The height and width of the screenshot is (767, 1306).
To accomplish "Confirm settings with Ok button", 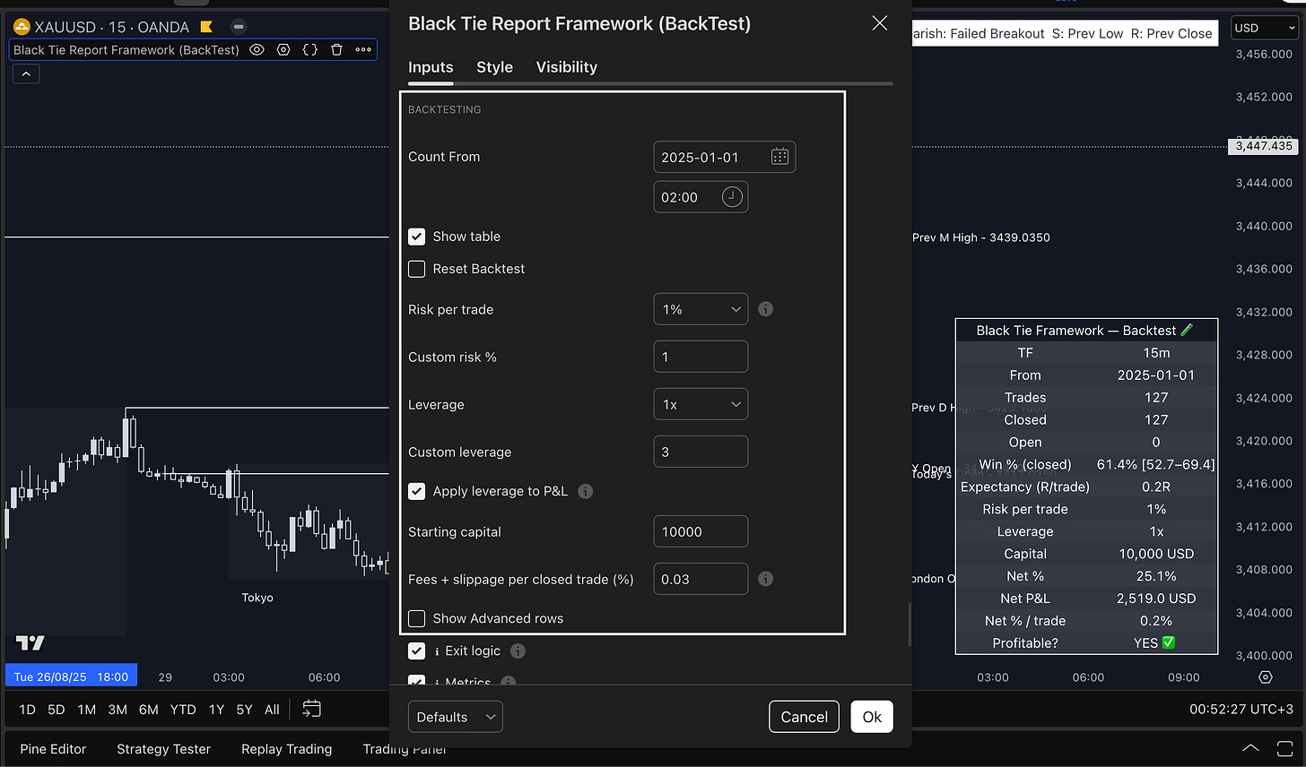I will click(x=872, y=717).
